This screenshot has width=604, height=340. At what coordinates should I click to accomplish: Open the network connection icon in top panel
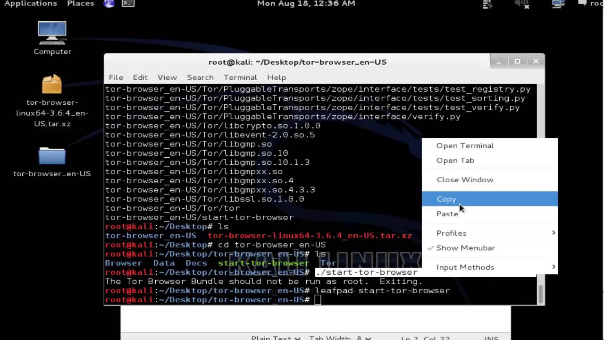558,4
